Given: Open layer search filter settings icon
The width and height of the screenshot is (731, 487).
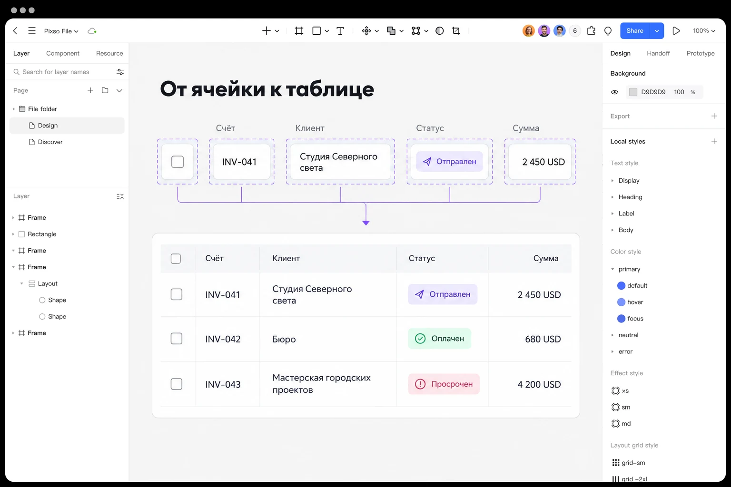Looking at the screenshot, I should (x=120, y=72).
